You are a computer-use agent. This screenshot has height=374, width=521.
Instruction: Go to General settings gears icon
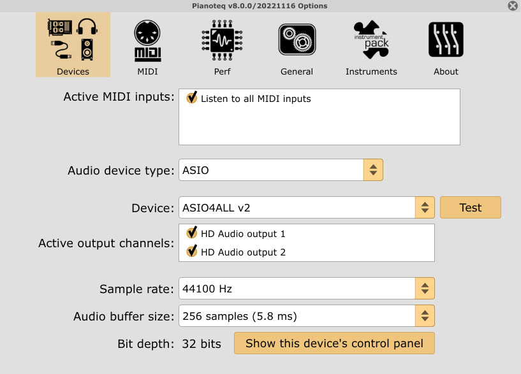tap(297, 45)
